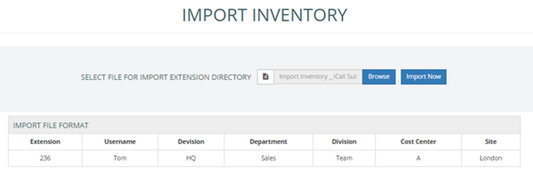The height and width of the screenshot is (175, 533).
Task: Click the Department column header
Action: point(268,142)
